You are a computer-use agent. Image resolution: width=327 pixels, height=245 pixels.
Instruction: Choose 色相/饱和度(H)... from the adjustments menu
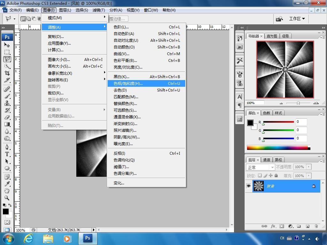tap(146, 83)
